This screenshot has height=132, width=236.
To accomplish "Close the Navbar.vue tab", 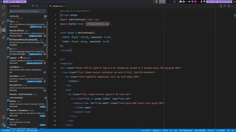I will (64, 6).
